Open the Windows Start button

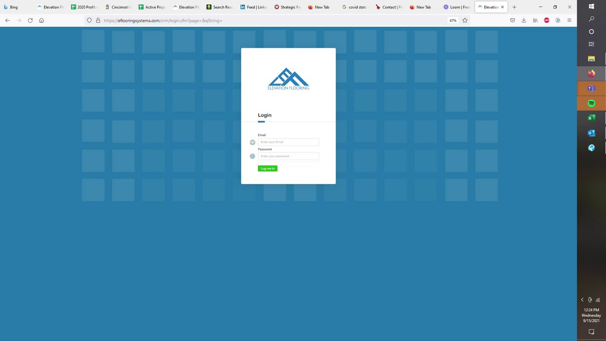[591, 6]
